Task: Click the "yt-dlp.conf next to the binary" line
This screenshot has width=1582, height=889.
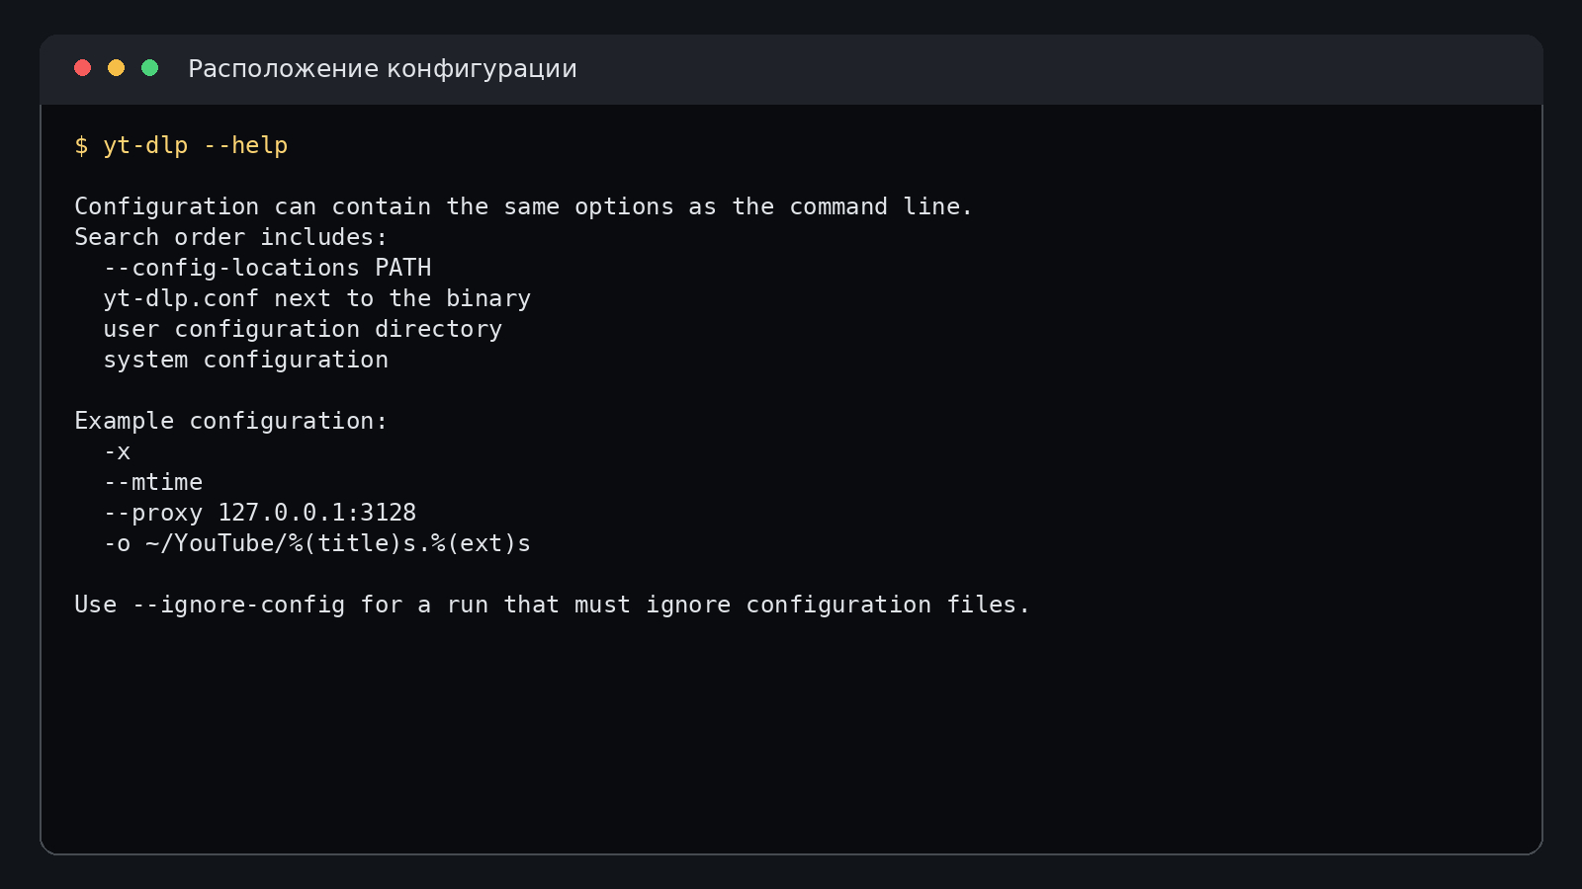Action: pos(316,298)
